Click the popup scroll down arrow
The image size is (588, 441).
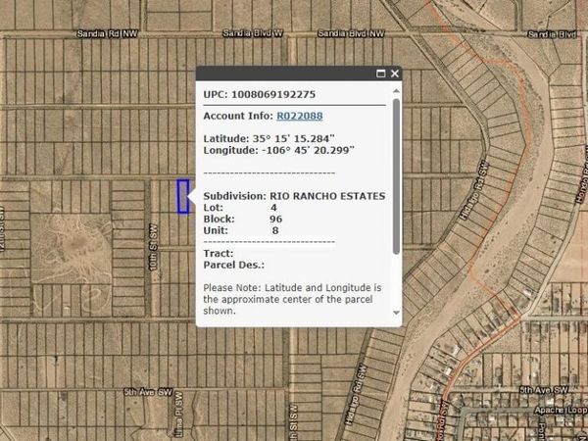(x=396, y=313)
